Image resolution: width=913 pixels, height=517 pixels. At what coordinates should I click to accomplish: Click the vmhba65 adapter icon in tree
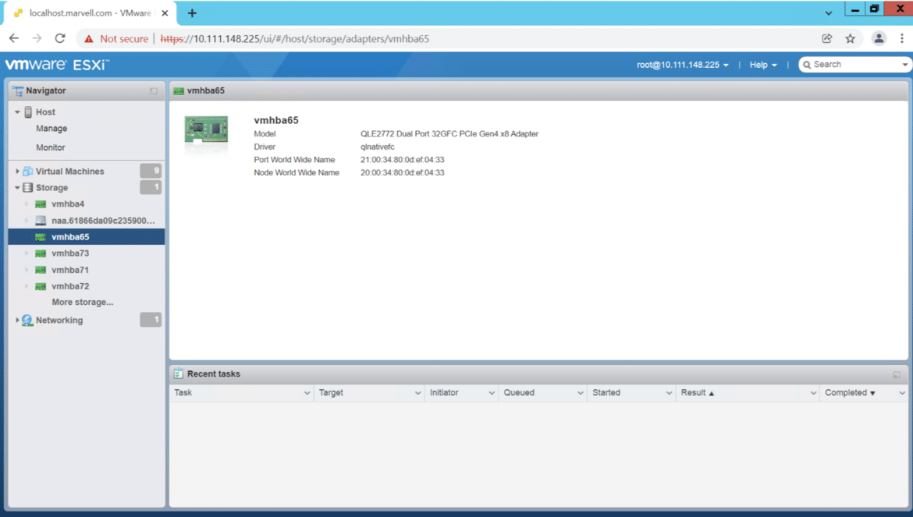click(x=41, y=237)
